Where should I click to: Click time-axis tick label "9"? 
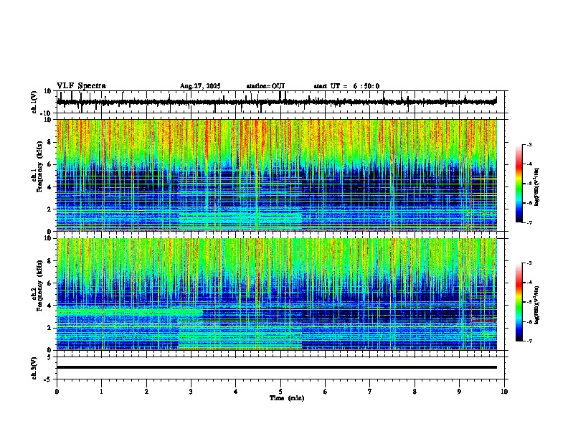click(x=459, y=392)
